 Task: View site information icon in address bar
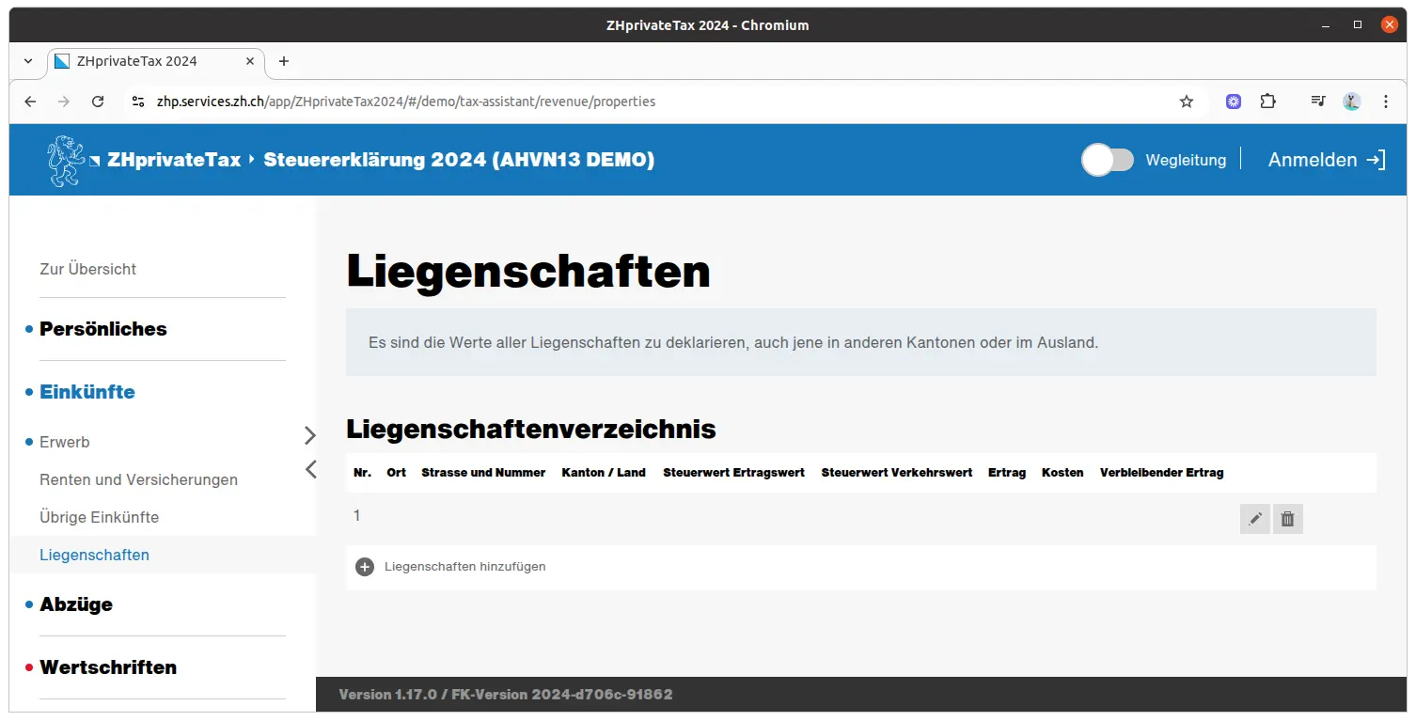[x=138, y=102]
